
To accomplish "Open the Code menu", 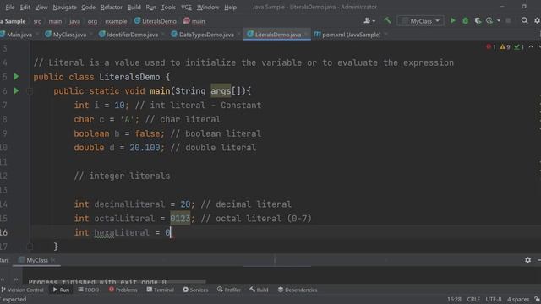I will click(x=88, y=7).
